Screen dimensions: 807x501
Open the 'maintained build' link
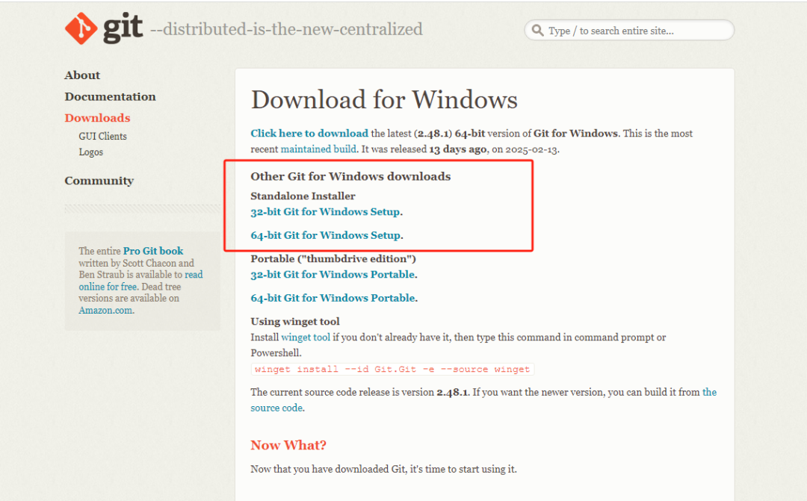click(x=318, y=149)
